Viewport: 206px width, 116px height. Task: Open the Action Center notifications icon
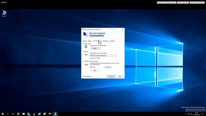pyautogui.click(x=202, y=114)
